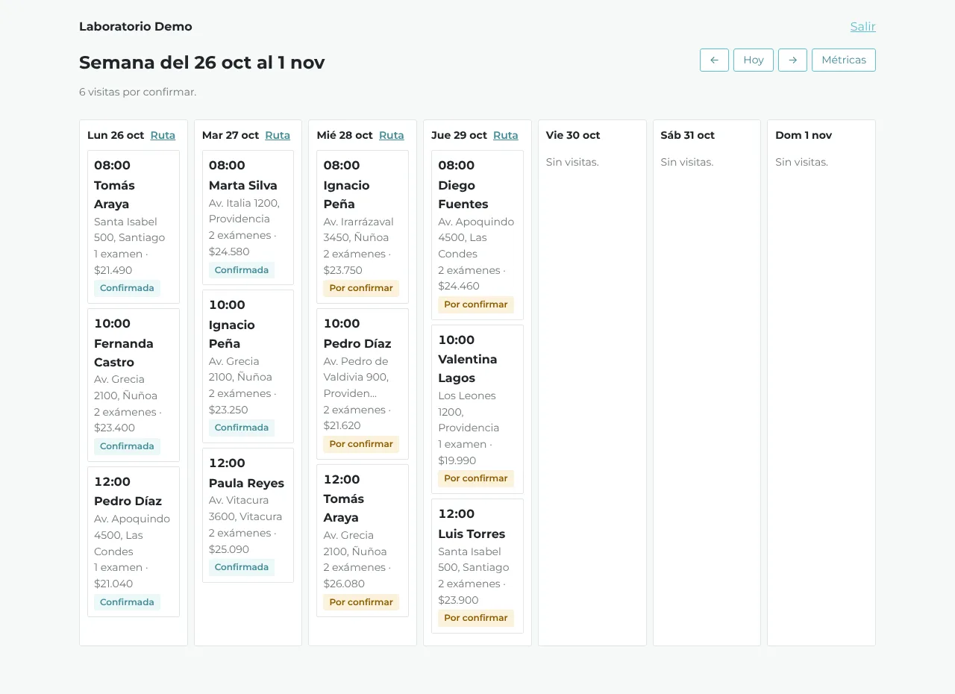The height and width of the screenshot is (694, 955).
Task: Open Ruta for Mié 28 oct
Action: point(392,135)
